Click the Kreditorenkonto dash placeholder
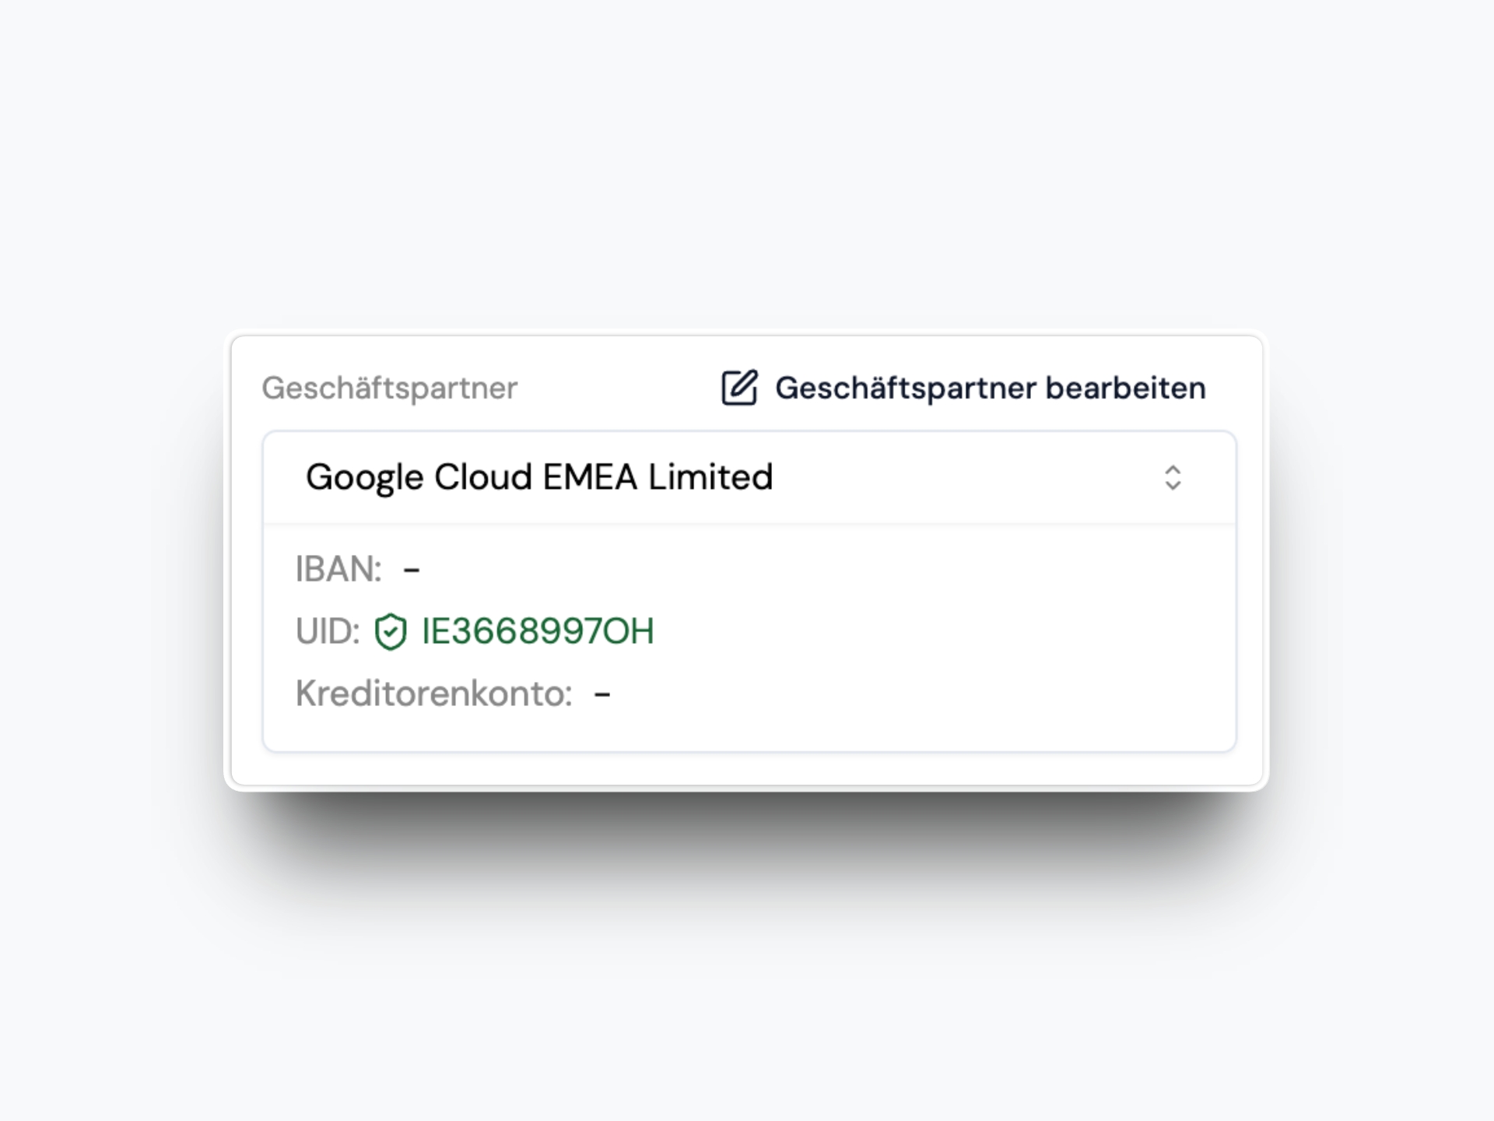 coord(604,693)
